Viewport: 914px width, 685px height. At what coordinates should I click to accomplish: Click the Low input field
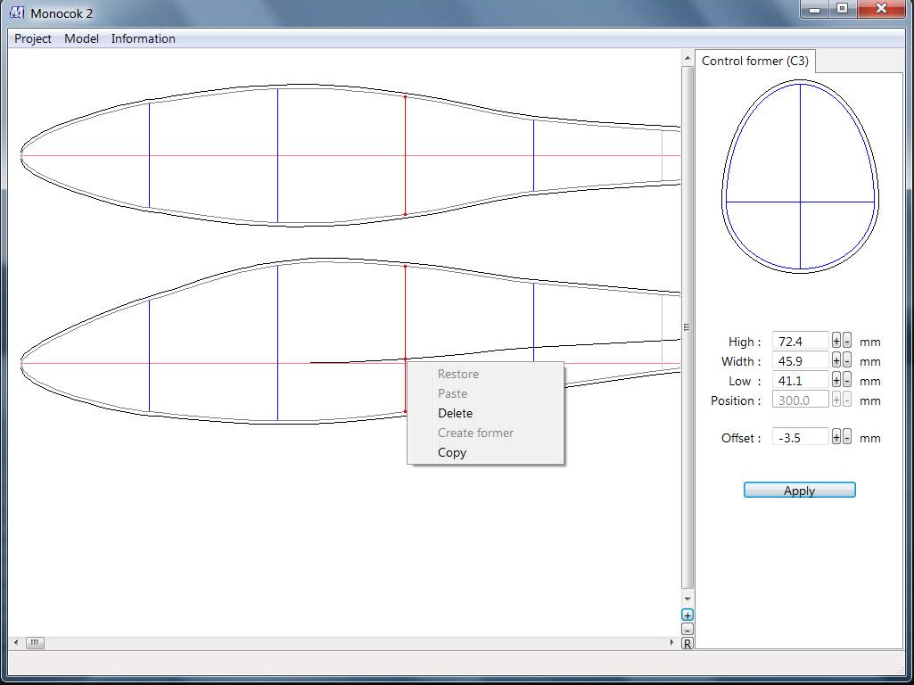click(x=800, y=380)
